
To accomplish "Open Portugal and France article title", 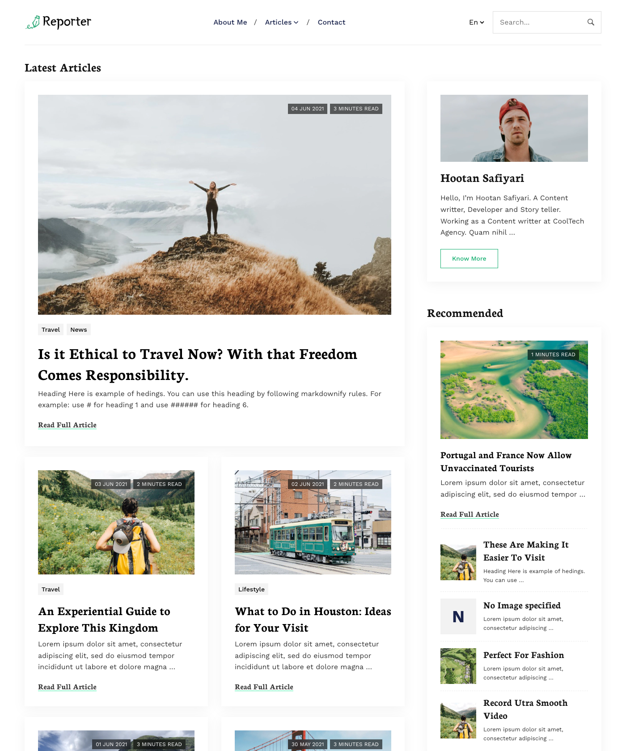I will pos(506,462).
